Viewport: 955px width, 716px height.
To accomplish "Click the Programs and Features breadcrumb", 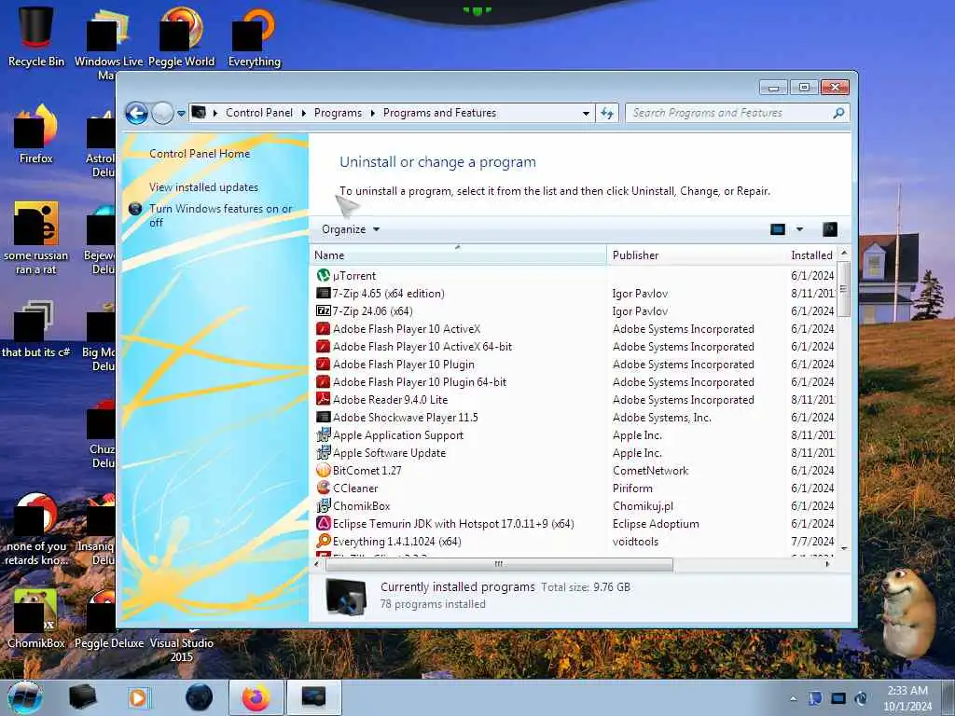I will coord(439,113).
